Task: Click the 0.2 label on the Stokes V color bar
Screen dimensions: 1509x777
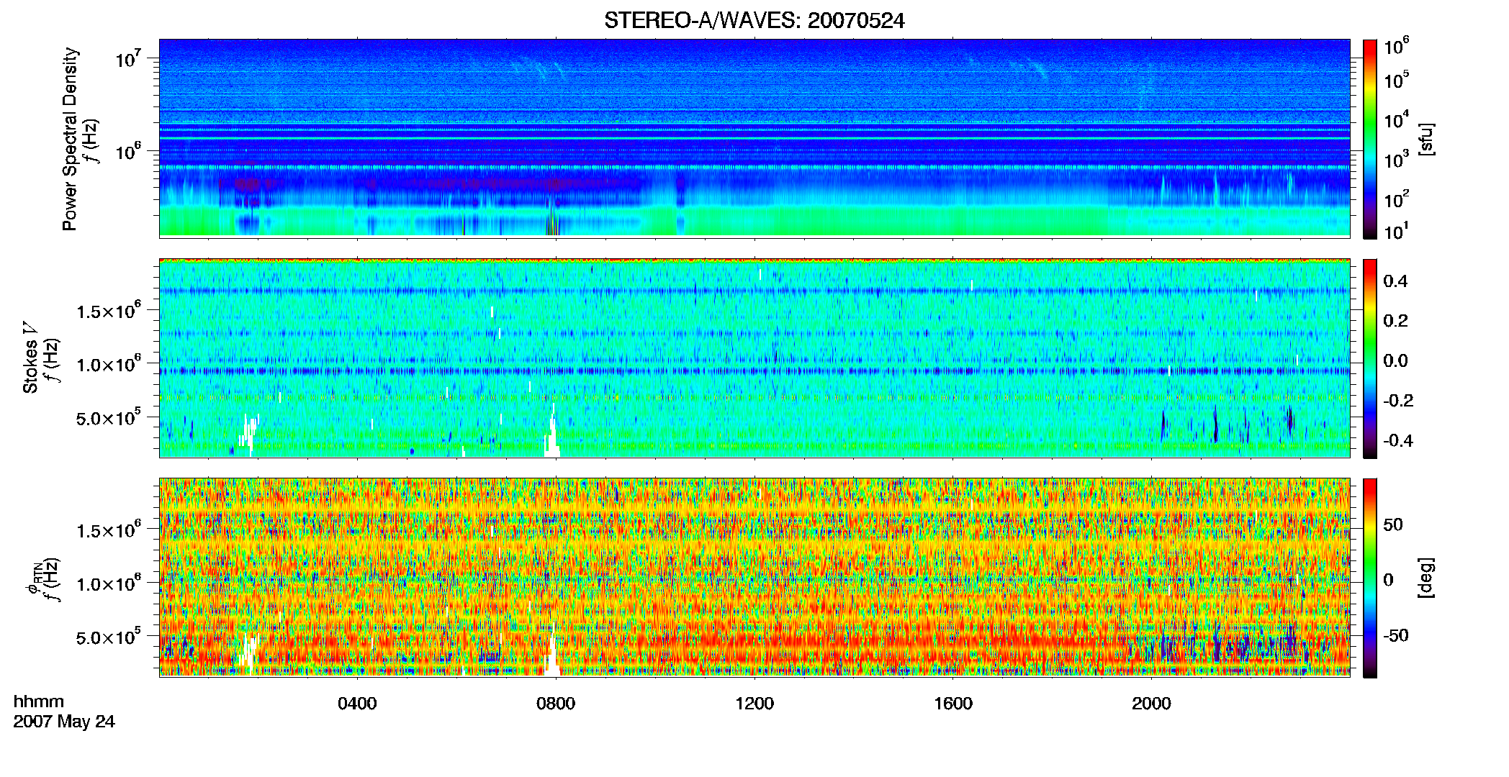Action: coord(1395,321)
